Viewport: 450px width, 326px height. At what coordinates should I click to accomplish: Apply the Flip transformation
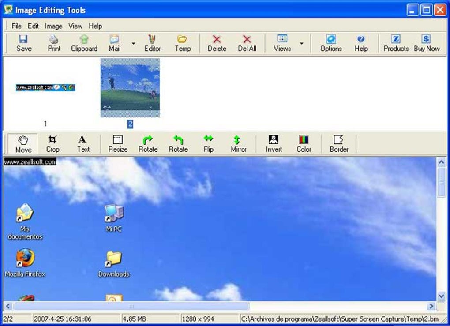click(x=208, y=143)
